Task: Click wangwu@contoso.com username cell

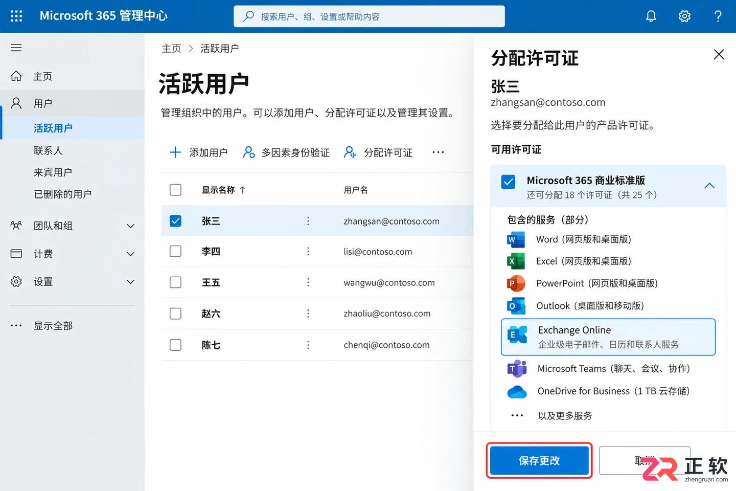Action: click(x=389, y=283)
